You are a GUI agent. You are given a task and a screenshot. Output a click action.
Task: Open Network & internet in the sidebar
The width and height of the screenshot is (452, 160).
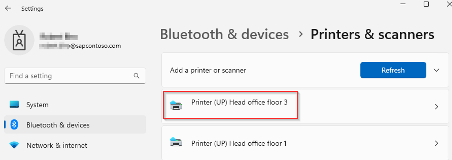(x=56, y=145)
